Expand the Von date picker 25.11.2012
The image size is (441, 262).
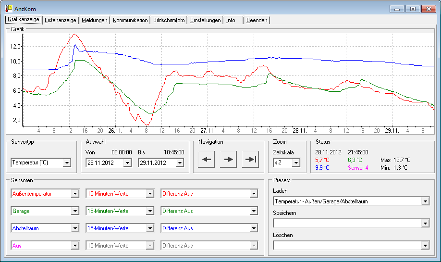click(x=127, y=163)
